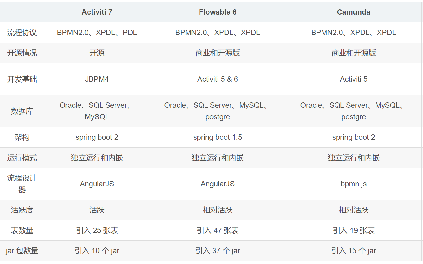Image resolution: width=423 pixels, height=264 pixels.
Task: Select the "开发基础" row label
Action: [22, 79]
